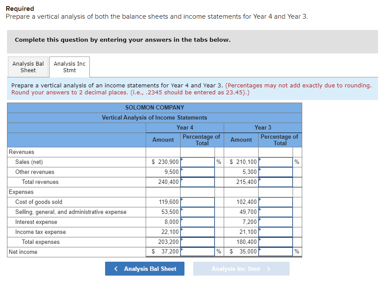Select the Year 3 Other revenues percentage cell
This screenshot has height=283, width=382.
pos(277,171)
